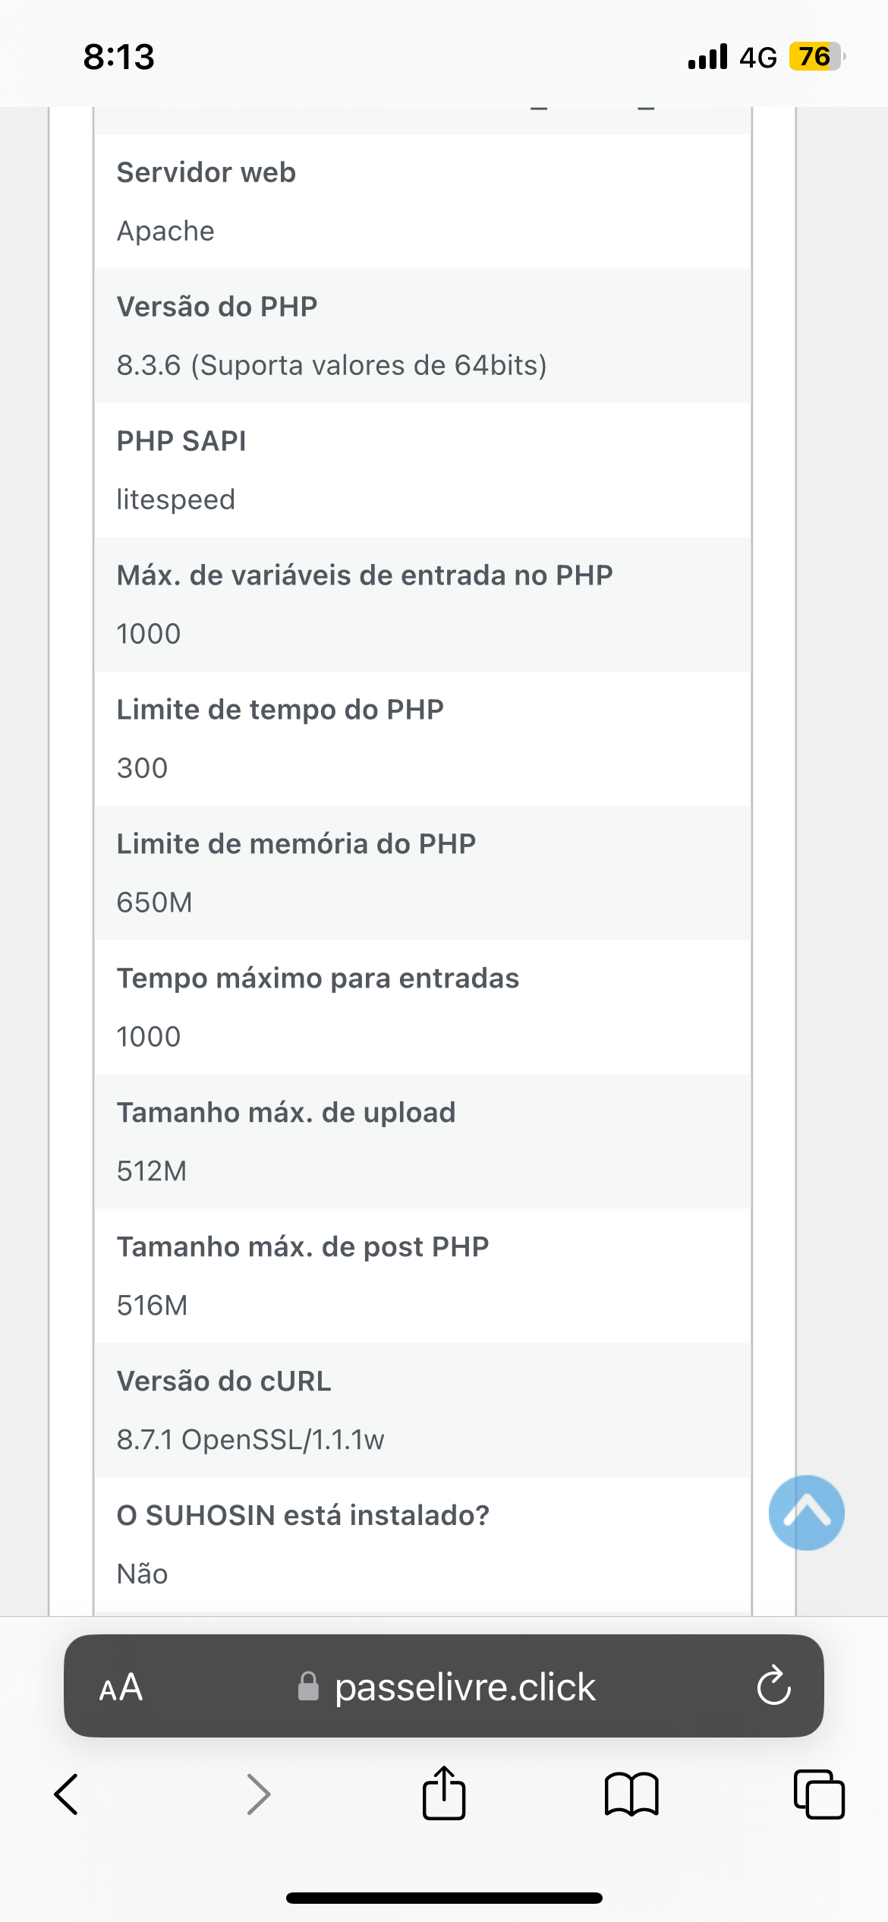Viewport: 888px width, 1922px height.
Task: Tap the padlock icon in address bar
Action: click(308, 1686)
